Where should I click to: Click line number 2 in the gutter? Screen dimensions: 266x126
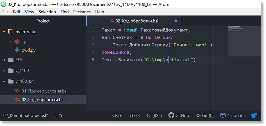coord(93,38)
